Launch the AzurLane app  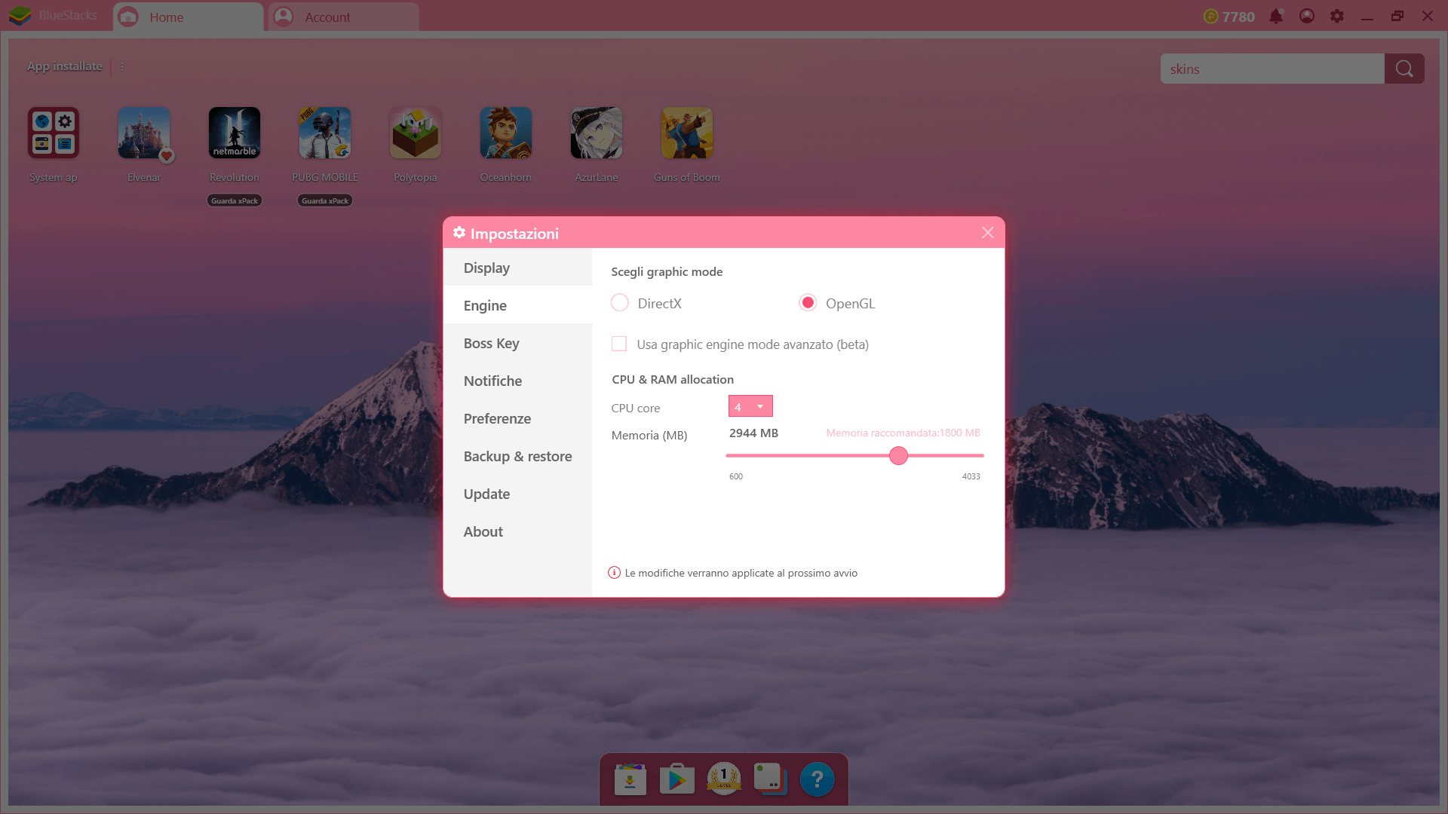[x=597, y=133]
